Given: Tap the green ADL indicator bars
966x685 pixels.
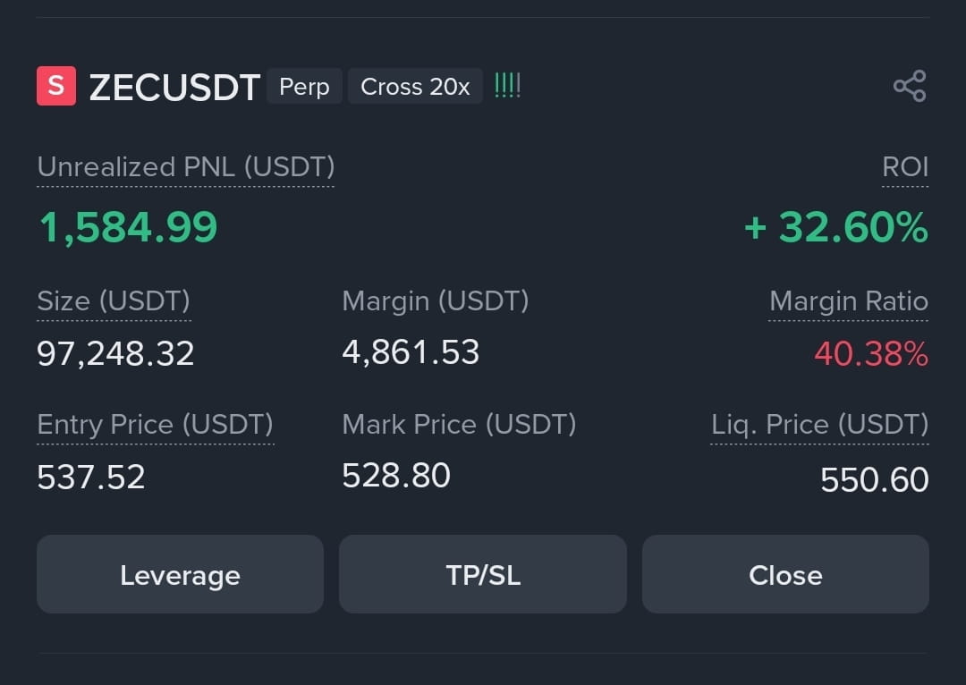Looking at the screenshot, I should [508, 86].
